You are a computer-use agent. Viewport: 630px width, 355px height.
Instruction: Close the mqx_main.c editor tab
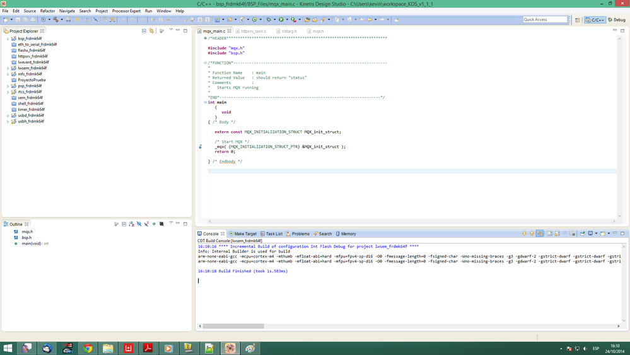[230, 31]
